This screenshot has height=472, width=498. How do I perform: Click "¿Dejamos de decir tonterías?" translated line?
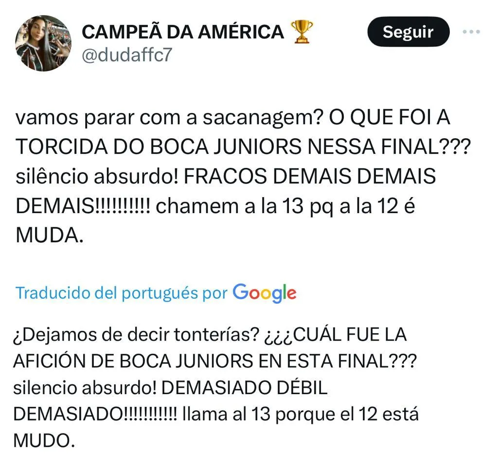135,335
